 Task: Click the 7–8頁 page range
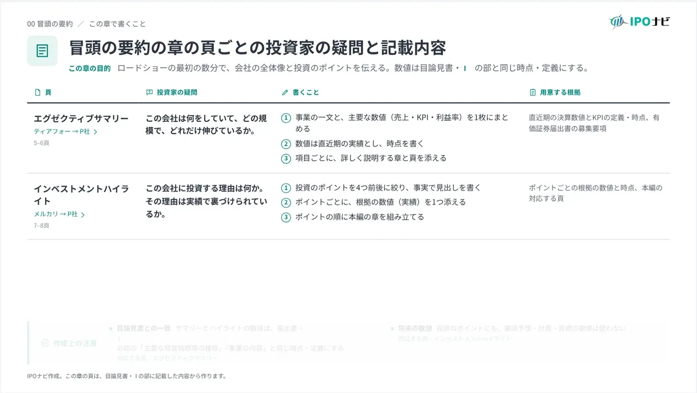coord(41,226)
